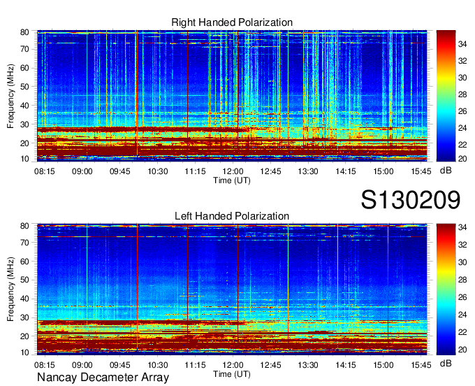Click the 13:30 time tick of Right Handed plot
Viewport: 475px width, 386px height.
coord(308,171)
